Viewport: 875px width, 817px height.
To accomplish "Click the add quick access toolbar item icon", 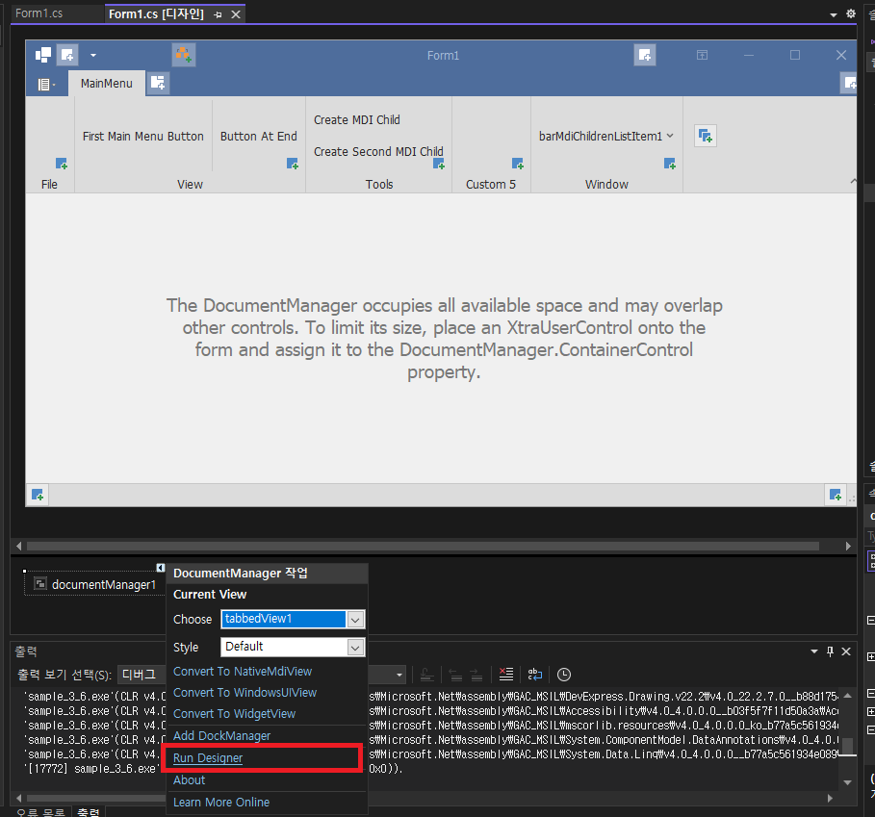I will [x=67, y=55].
